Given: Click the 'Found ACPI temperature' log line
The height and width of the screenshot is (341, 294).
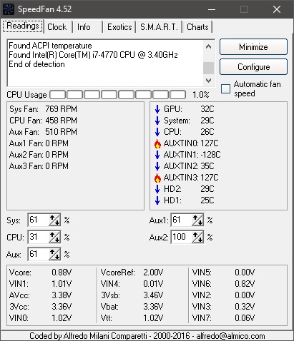Looking at the screenshot, I should tap(50, 46).
